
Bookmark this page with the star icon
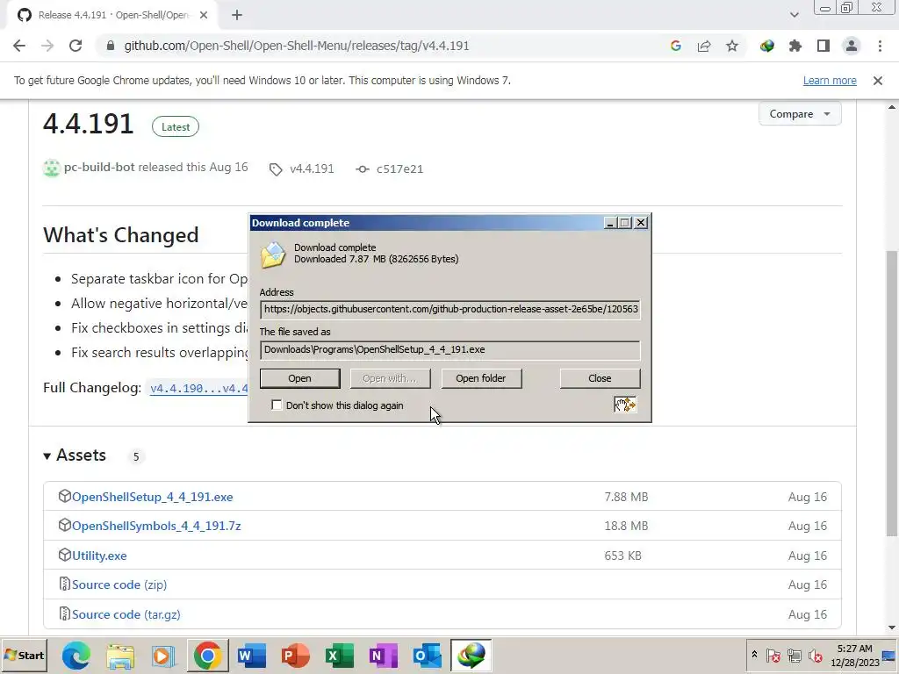(732, 46)
